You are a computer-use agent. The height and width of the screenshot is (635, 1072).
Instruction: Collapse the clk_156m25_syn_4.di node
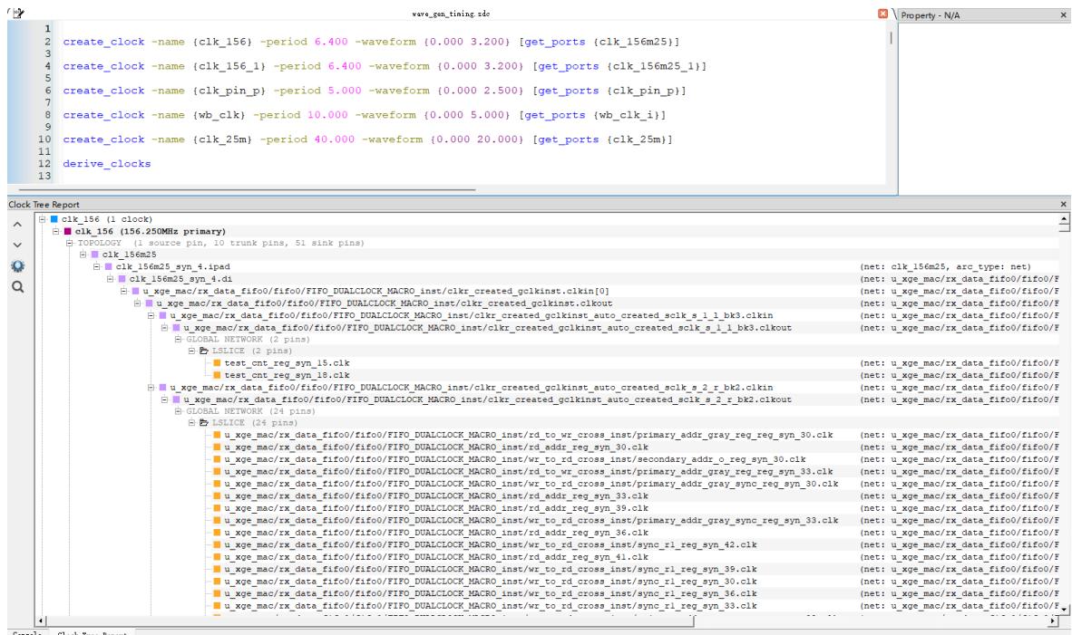pyautogui.click(x=110, y=279)
